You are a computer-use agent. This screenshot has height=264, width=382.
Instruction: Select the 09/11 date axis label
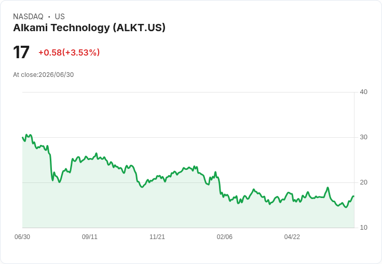pos(90,237)
